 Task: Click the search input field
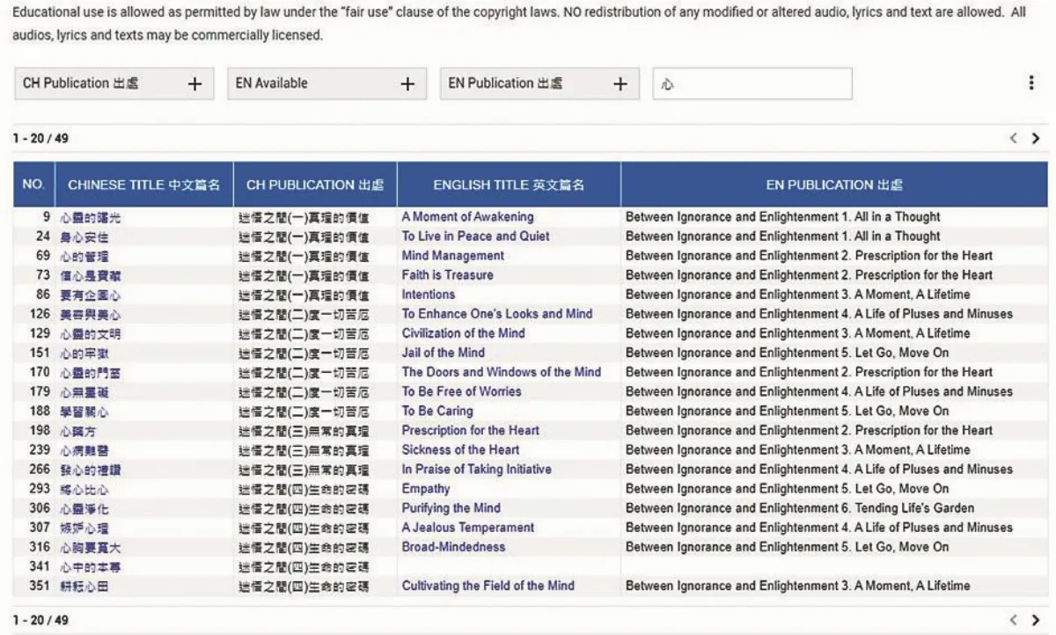click(752, 84)
